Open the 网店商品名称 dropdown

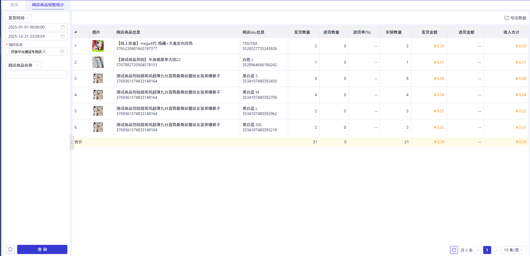coord(24,65)
